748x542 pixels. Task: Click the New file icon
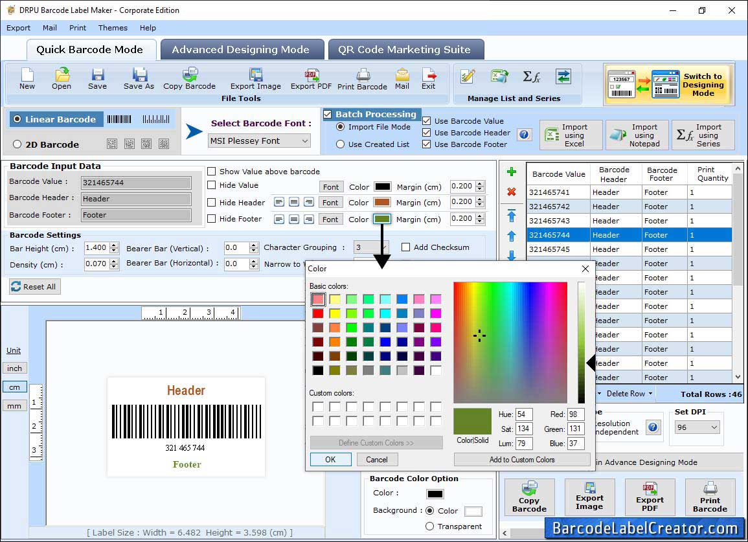pyautogui.click(x=27, y=79)
